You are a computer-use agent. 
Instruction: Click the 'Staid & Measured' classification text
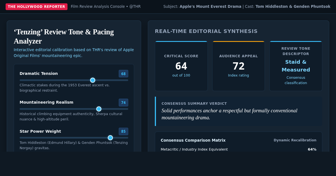pos(296,66)
